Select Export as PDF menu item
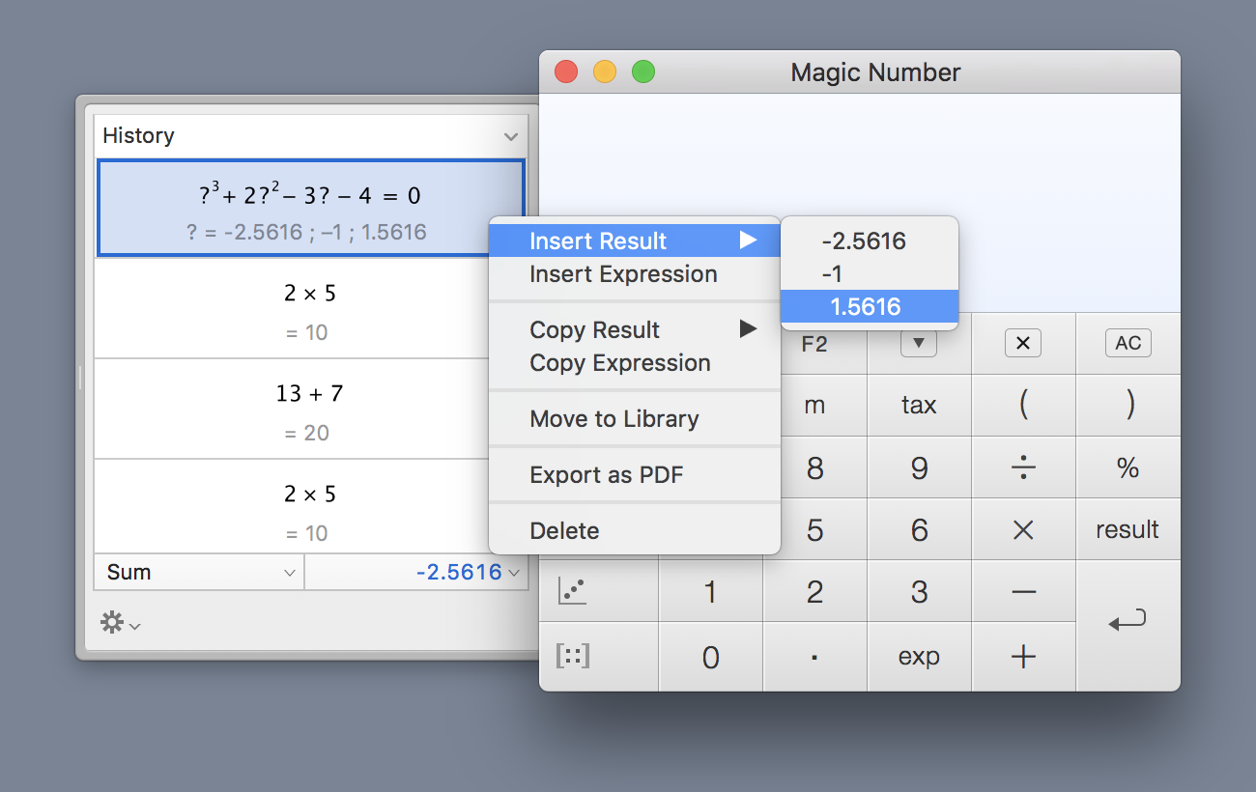The image size is (1256, 792). (x=634, y=475)
